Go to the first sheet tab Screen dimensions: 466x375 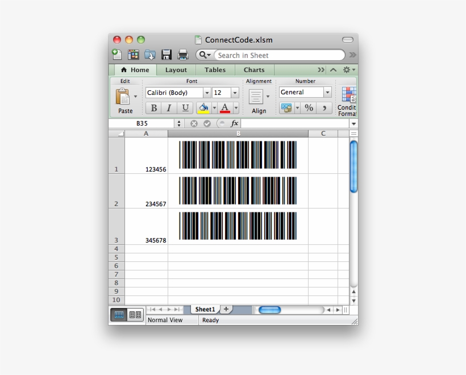152,310
